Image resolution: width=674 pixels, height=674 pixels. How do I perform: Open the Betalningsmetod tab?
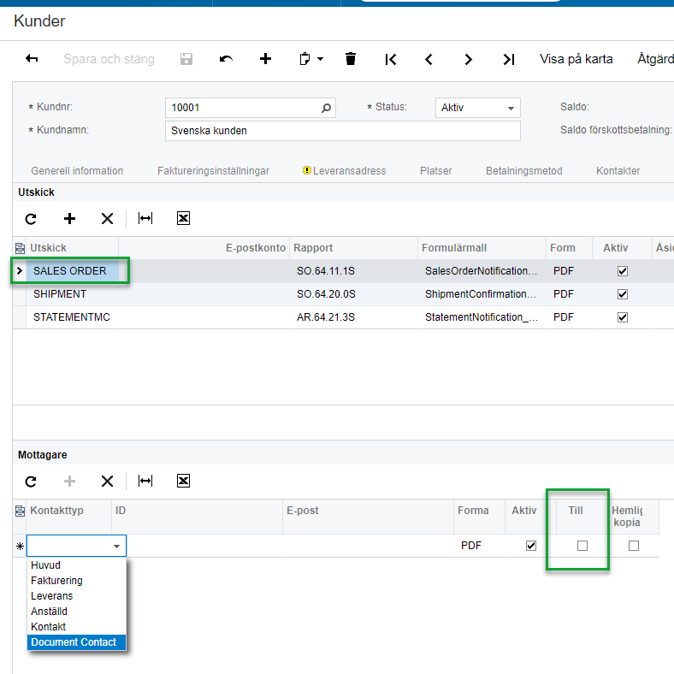pyautogui.click(x=523, y=171)
